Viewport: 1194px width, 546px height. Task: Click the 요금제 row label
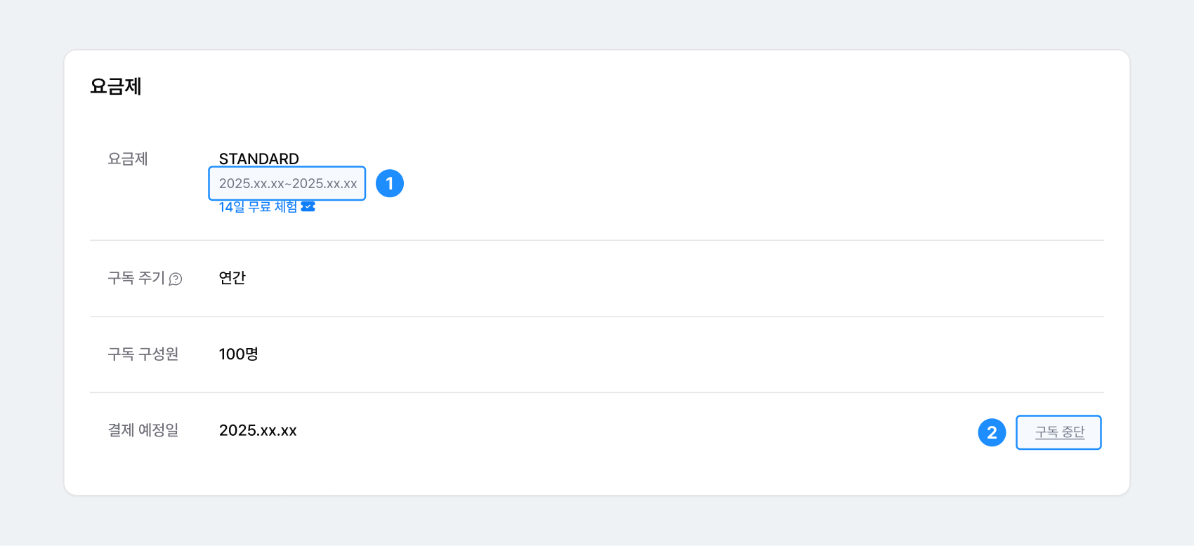tap(128, 159)
